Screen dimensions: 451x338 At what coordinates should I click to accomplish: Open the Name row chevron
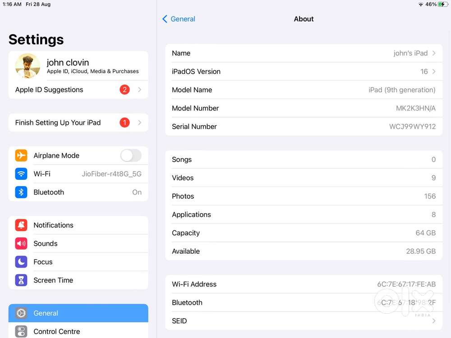tap(434, 53)
